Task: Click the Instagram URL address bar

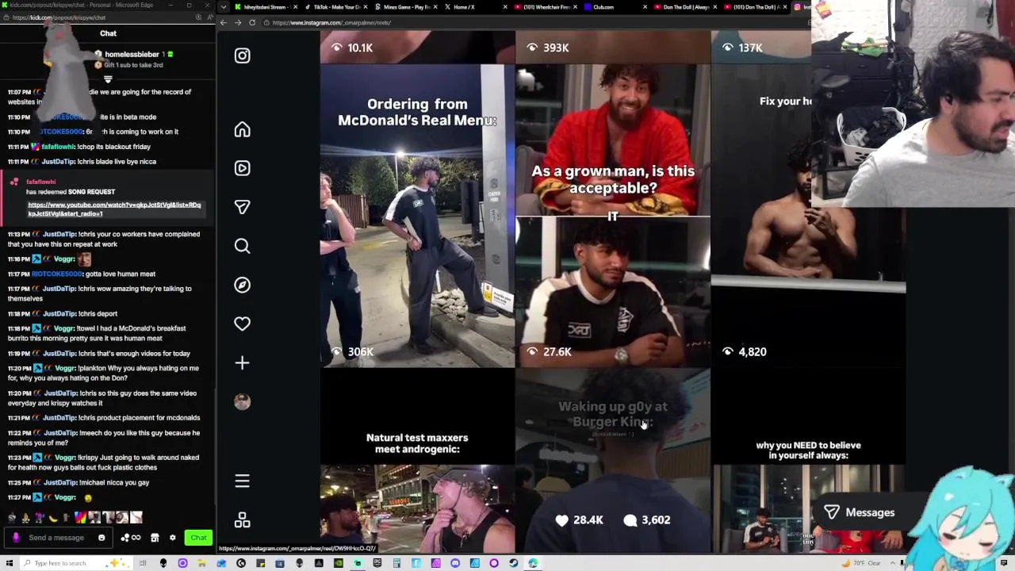Action: coord(531,22)
